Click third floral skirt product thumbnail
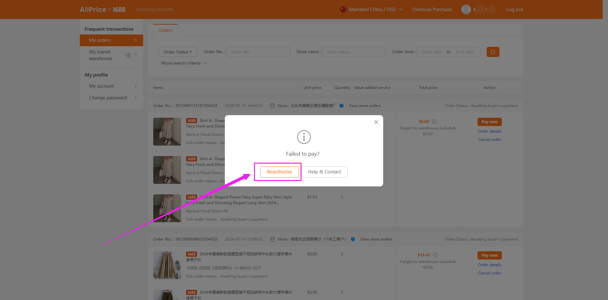Image resolution: width=608 pixels, height=300 pixels. pos(167,208)
